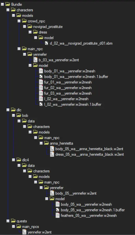Select the fur_03_wa__yennefer.w2mesh entry
Image resolution: width=135 pixels, height=235 pixels.
tap(68, 93)
